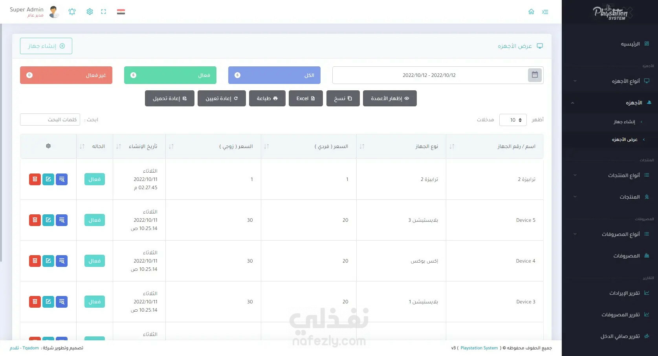Expand أنواع المنتجات sidebar menu
The width and height of the screenshot is (658, 356).
tap(610, 175)
